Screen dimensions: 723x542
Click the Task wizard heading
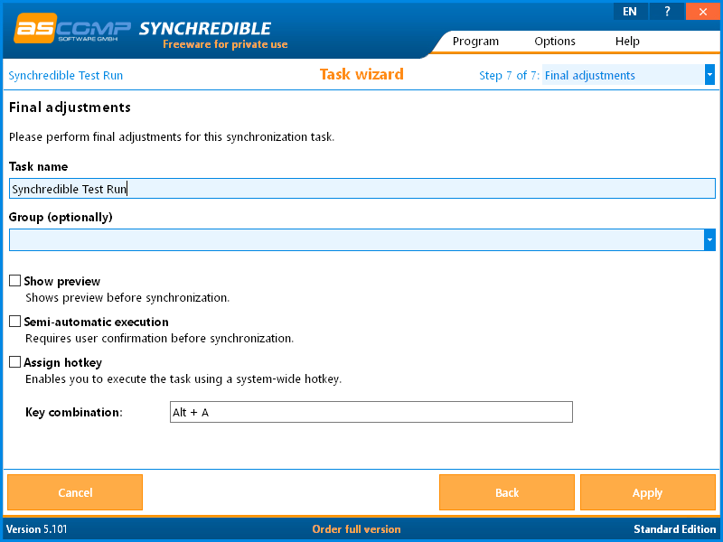click(x=361, y=74)
